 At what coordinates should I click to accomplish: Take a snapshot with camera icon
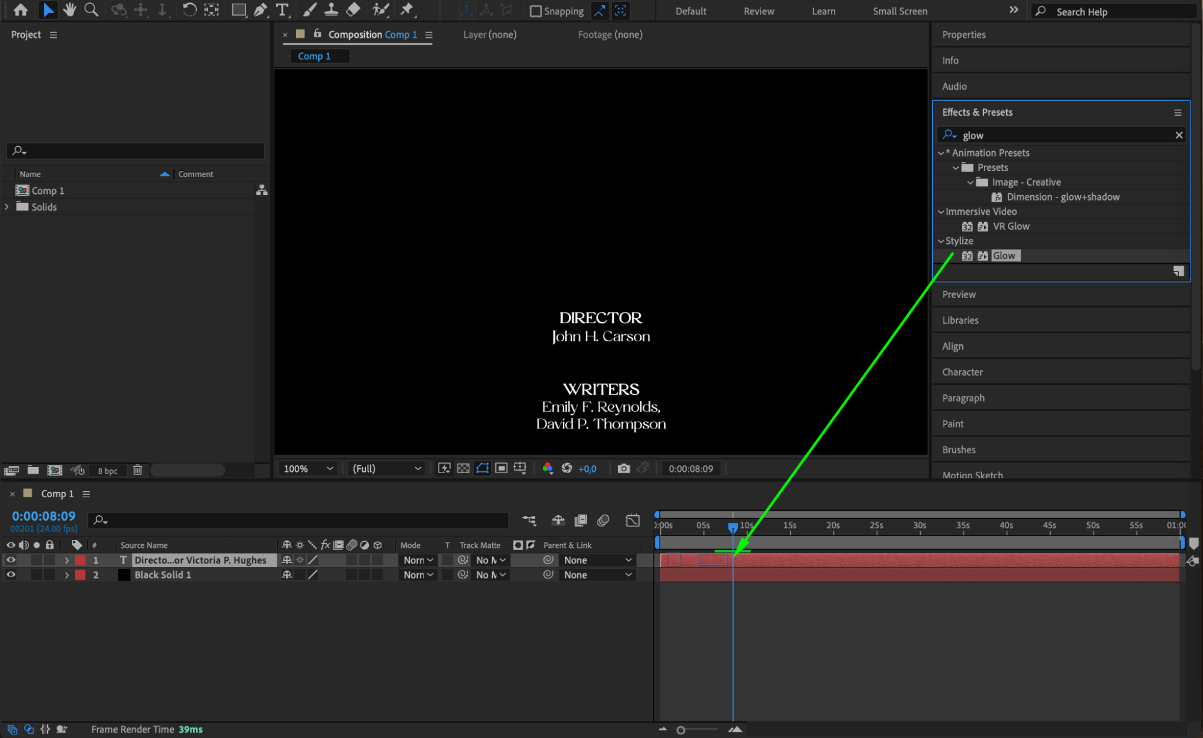coord(623,468)
